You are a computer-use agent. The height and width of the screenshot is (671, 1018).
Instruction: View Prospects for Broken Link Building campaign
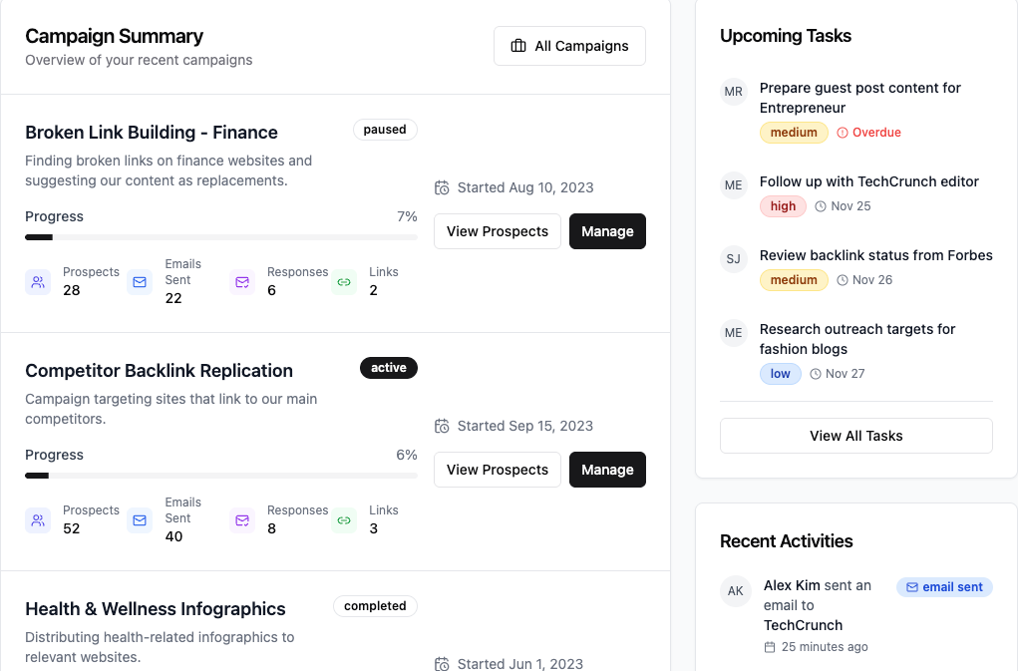pos(498,231)
